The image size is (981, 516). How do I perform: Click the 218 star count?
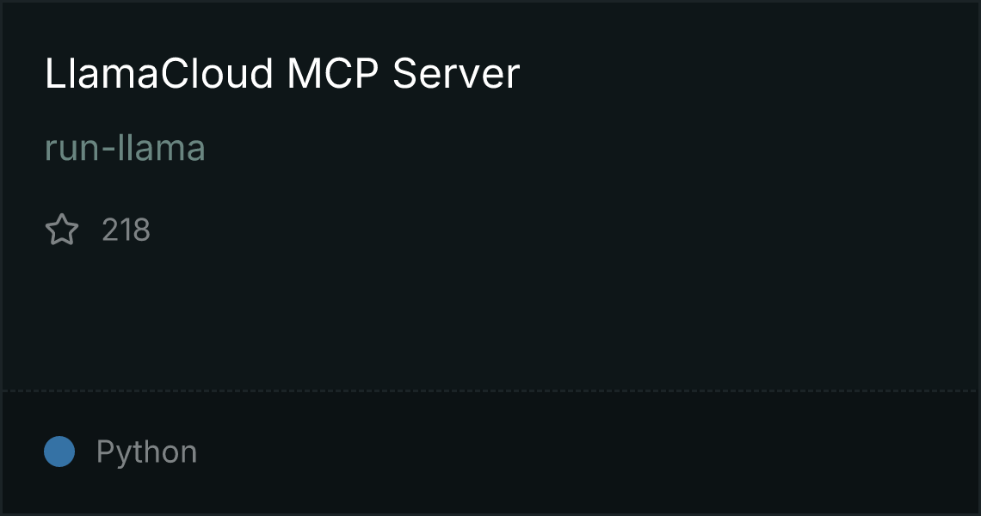126,230
